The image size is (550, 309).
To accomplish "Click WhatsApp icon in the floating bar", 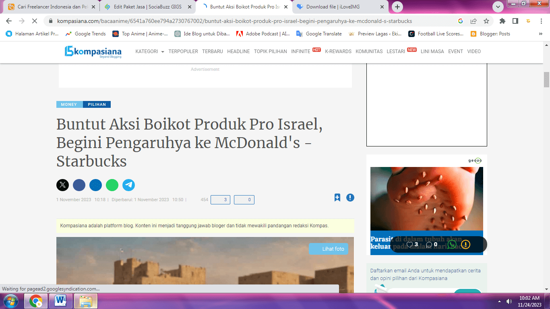I will (452, 244).
